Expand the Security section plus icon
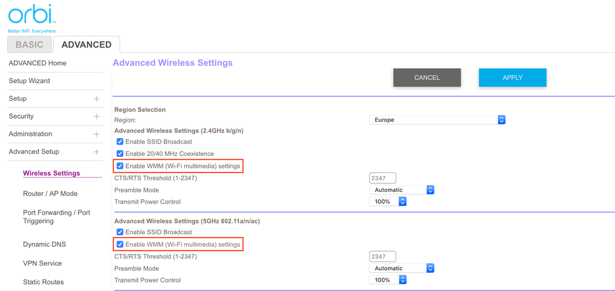 96,116
